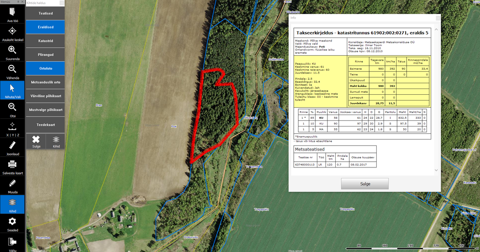Open the Otsi search tool
The width and height of the screenshot is (480, 252).
(12, 108)
